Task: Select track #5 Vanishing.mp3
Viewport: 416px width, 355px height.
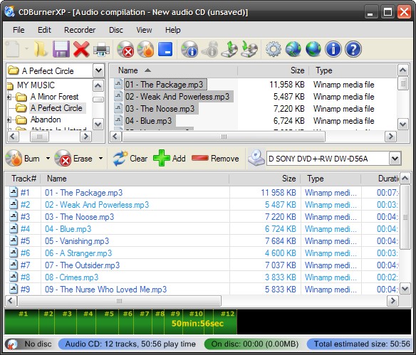Action: (x=202, y=241)
